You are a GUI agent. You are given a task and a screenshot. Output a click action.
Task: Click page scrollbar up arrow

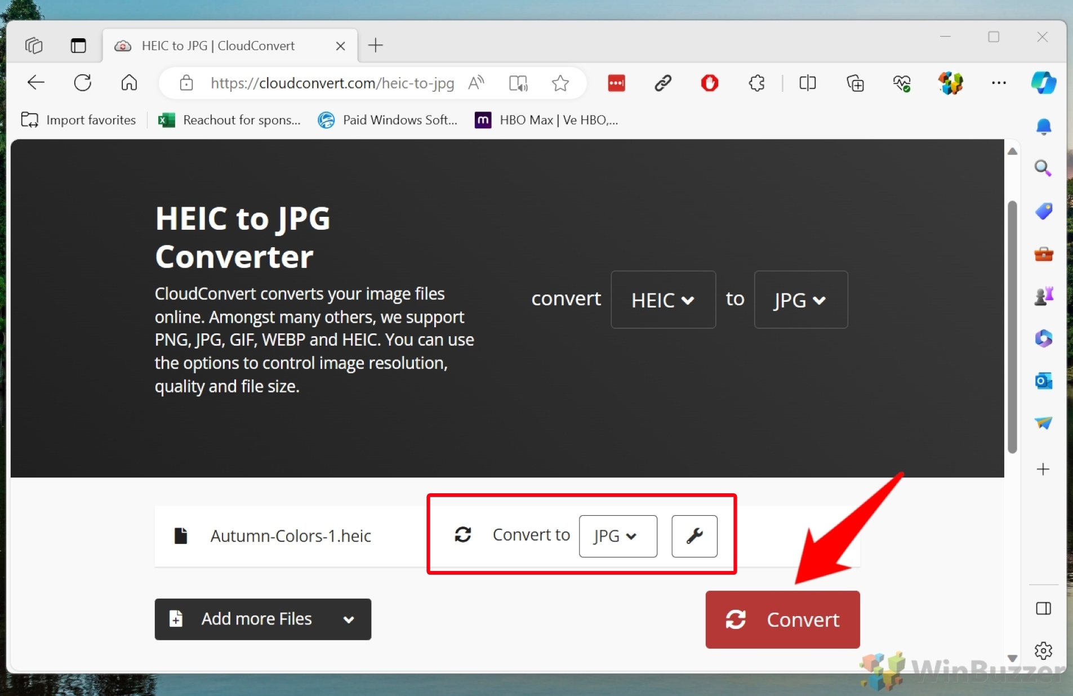coord(1012,151)
